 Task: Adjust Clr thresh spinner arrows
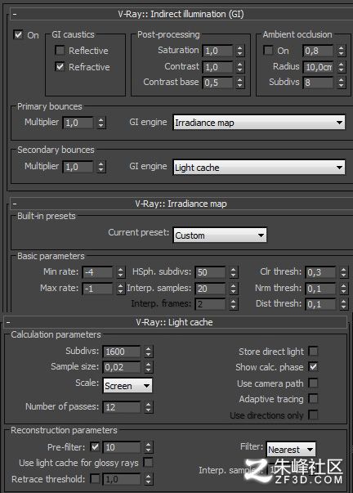[343, 272]
